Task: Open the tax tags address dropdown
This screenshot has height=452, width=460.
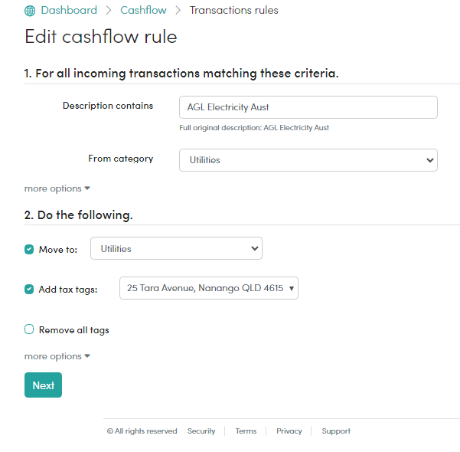Action: pos(209,288)
